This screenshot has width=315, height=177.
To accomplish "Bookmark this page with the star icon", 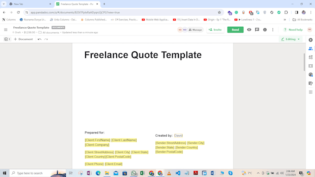I will coord(219,12).
